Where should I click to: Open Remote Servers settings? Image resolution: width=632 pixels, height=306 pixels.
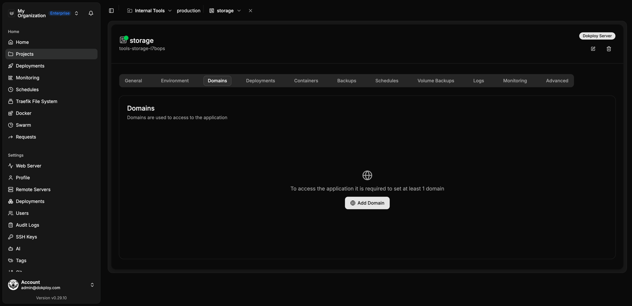coord(51,190)
